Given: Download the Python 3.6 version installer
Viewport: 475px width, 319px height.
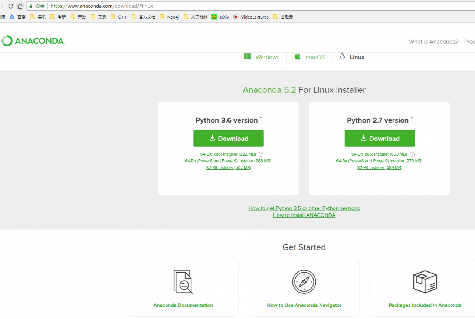Looking at the screenshot, I should pos(229,138).
